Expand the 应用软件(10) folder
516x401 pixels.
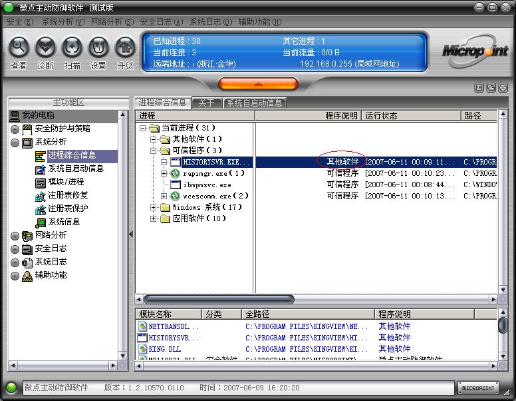coord(153,218)
